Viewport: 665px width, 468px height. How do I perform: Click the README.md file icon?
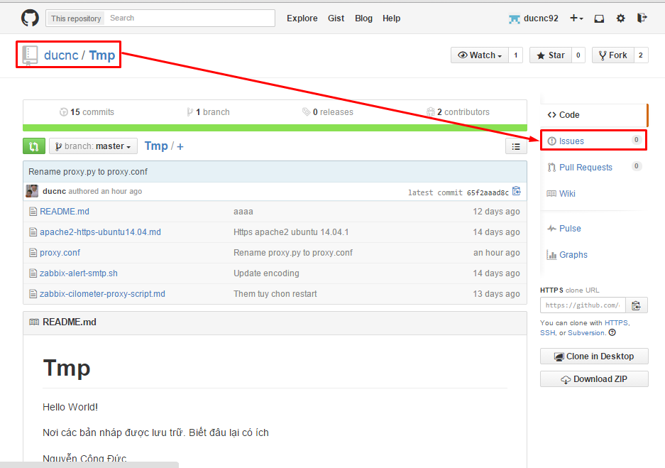[33, 212]
